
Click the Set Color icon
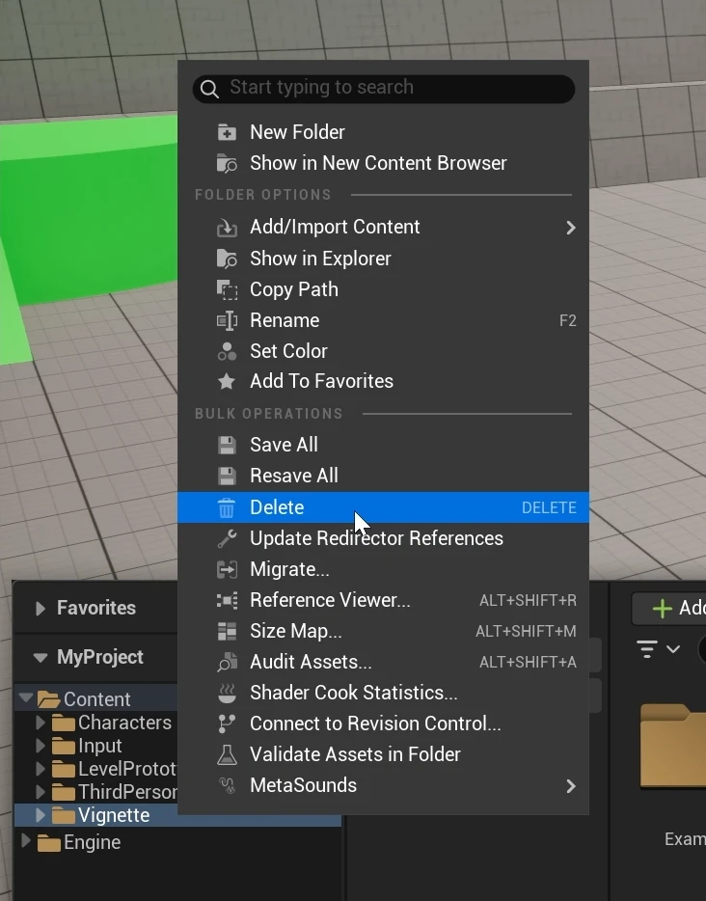(227, 351)
